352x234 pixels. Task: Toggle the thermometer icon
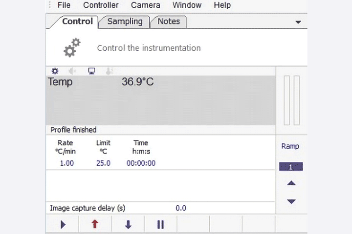[x=110, y=71]
